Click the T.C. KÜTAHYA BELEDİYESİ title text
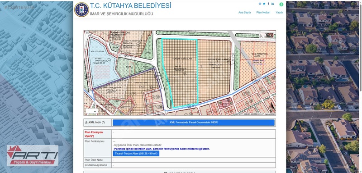Screen dimensions: 362x173 131,5
